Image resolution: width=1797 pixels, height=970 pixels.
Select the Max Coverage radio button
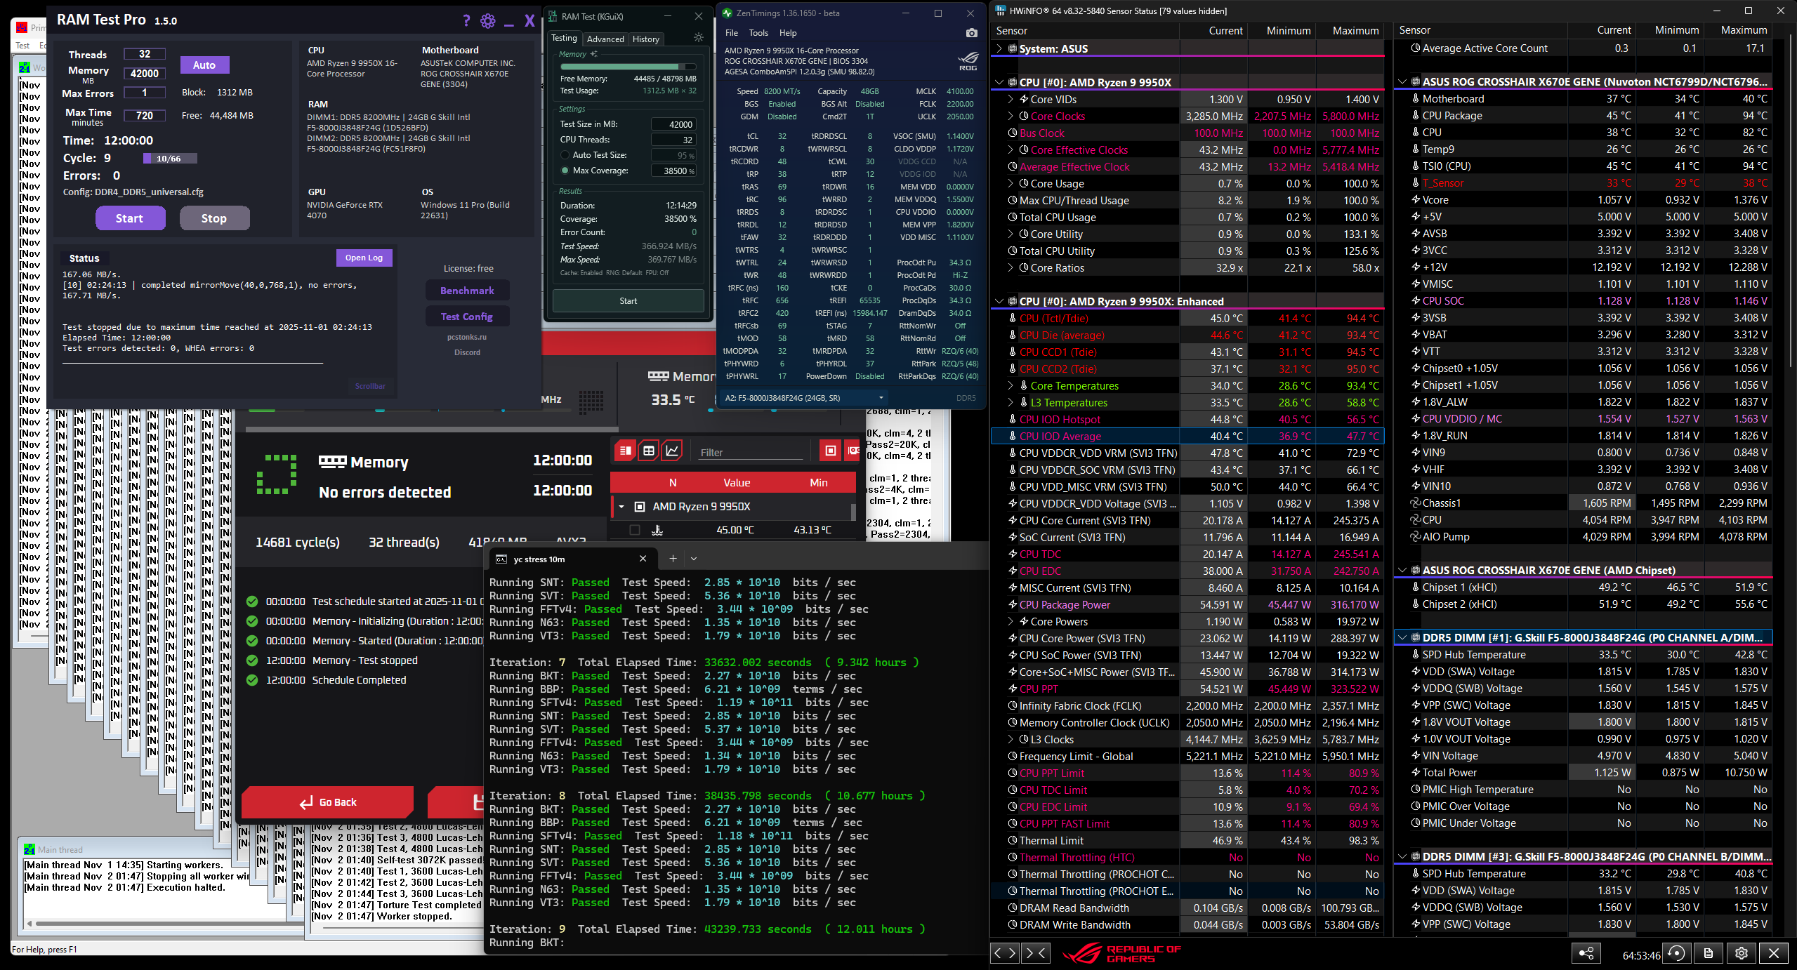coord(565,171)
